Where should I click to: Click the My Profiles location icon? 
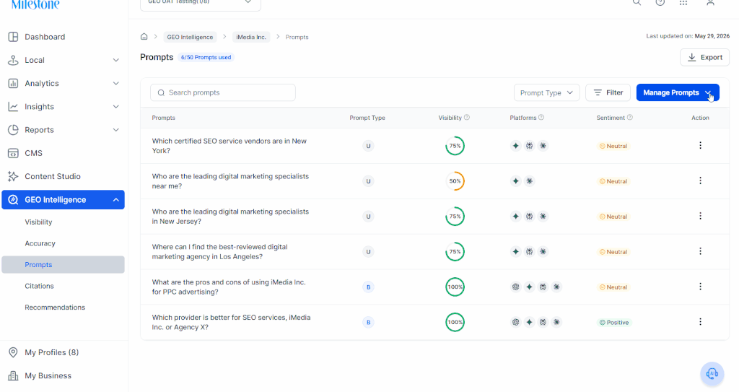pyautogui.click(x=13, y=352)
